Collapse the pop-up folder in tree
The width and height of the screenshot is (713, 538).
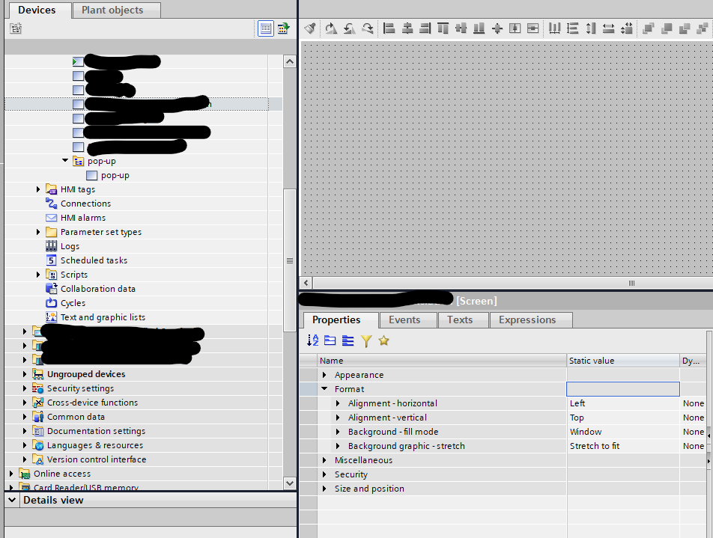point(65,161)
